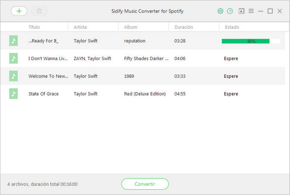Click the Convertir button
The width and height of the screenshot is (290, 195).
tap(145, 184)
